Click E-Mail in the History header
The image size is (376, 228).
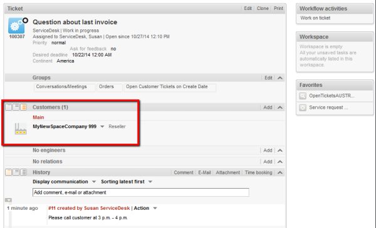(x=204, y=172)
